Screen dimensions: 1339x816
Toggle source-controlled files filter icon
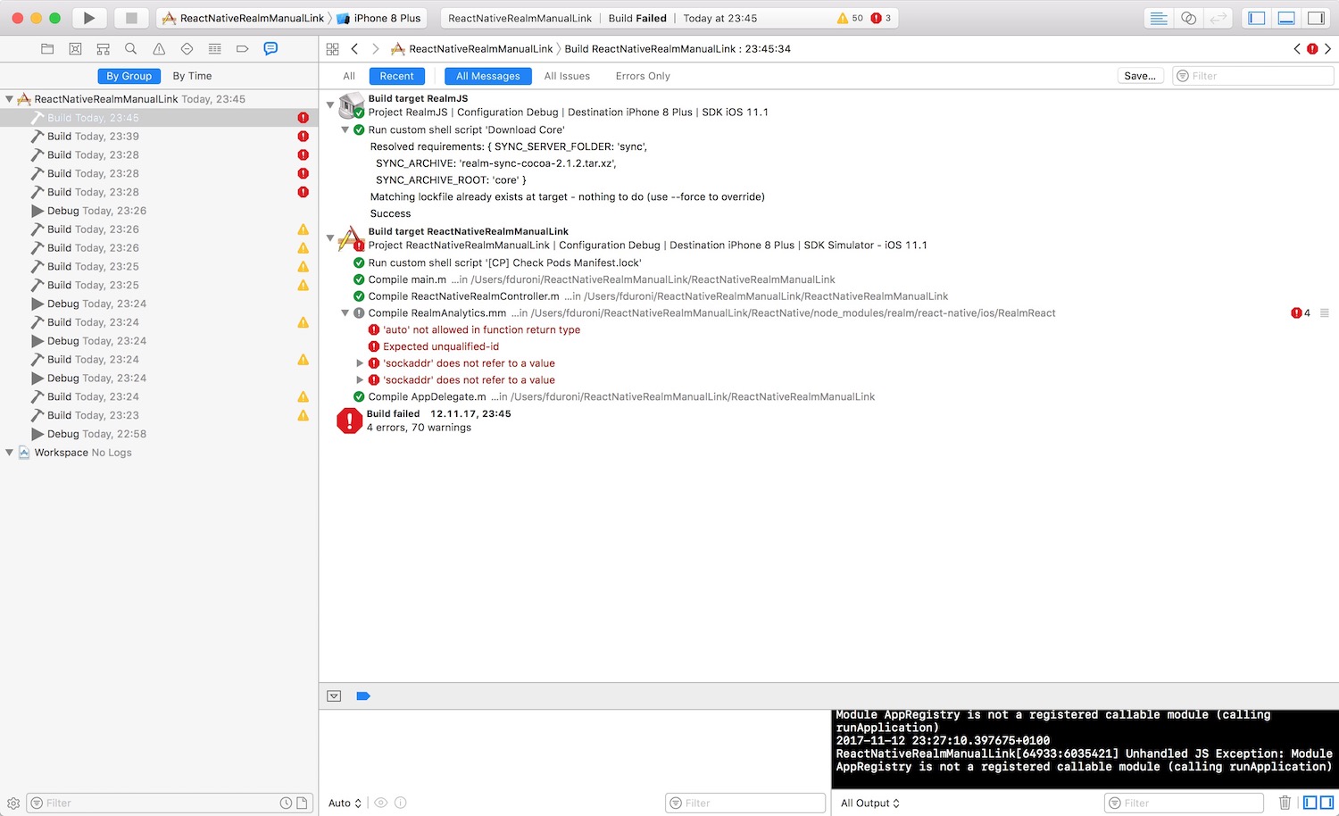point(303,804)
